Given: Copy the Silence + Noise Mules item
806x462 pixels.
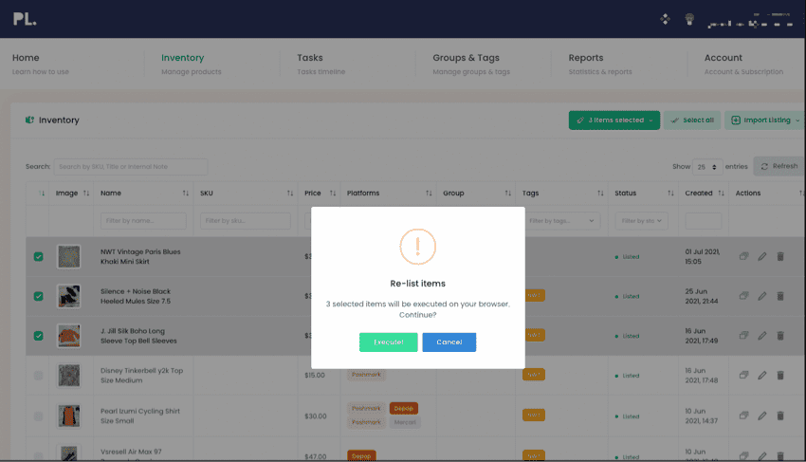Looking at the screenshot, I should tap(743, 296).
